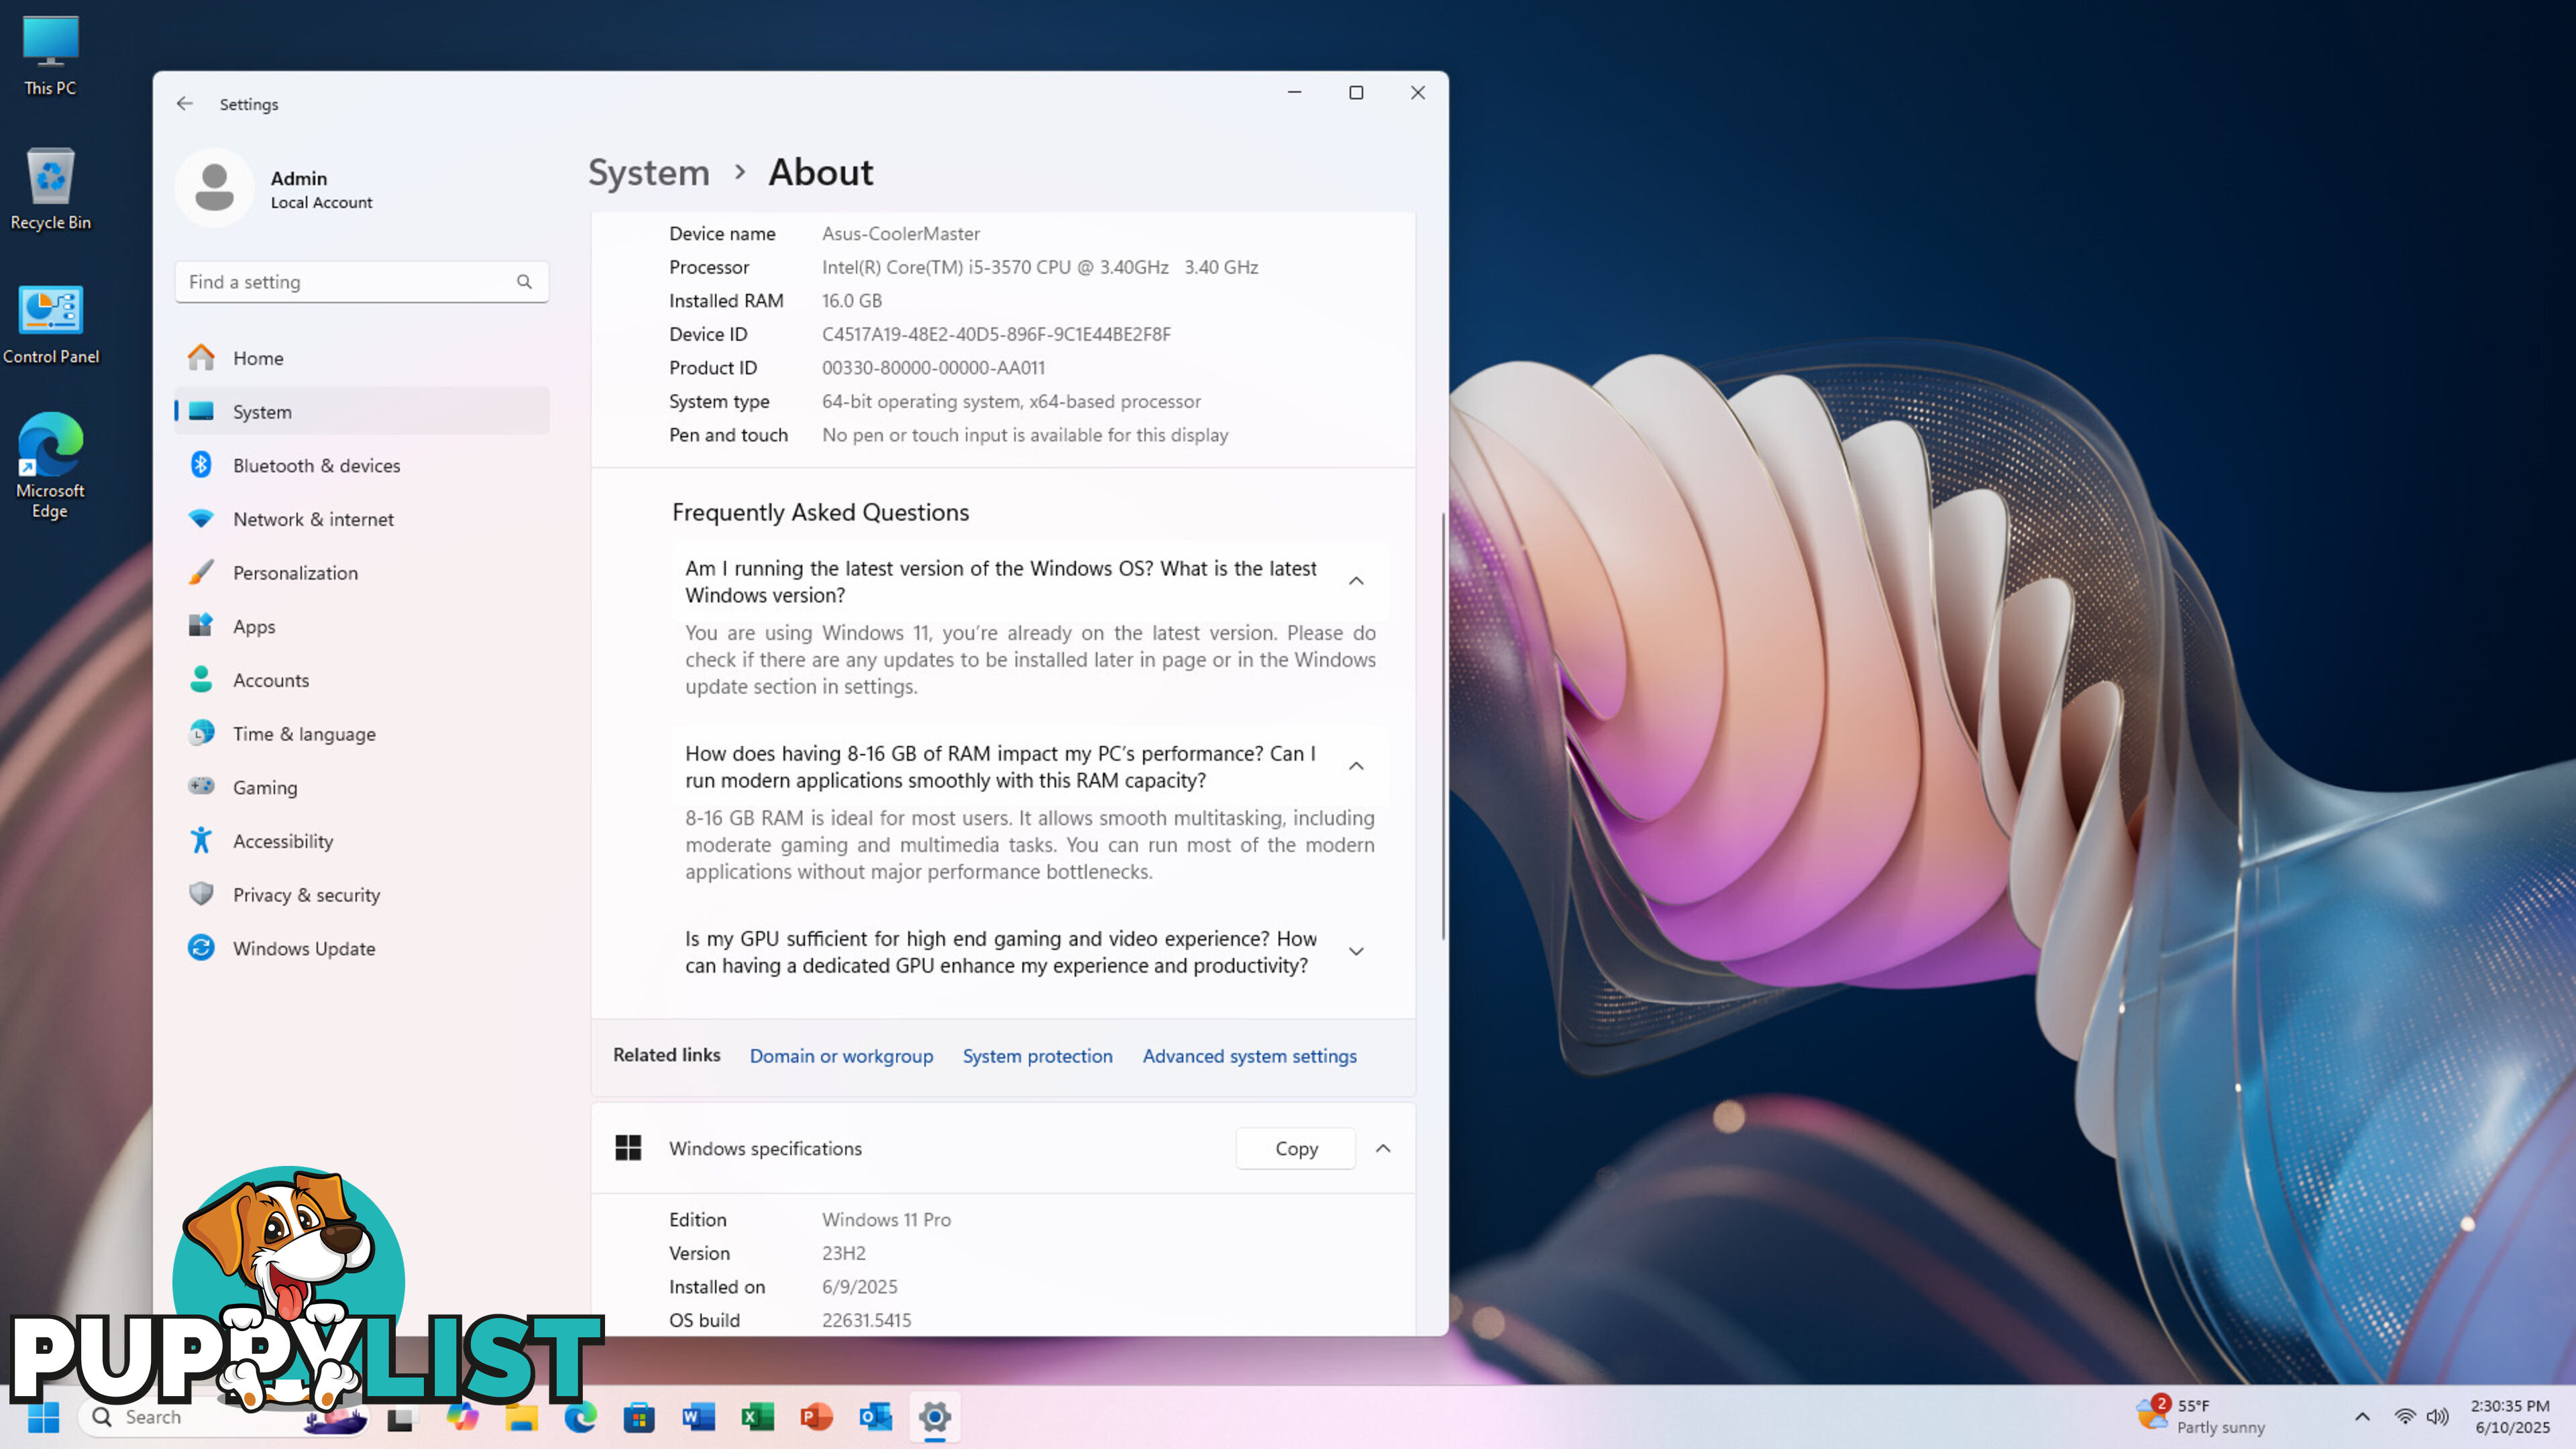Open This PC desktop icon
The height and width of the screenshot is (1449, 2576).
(50, 55)
